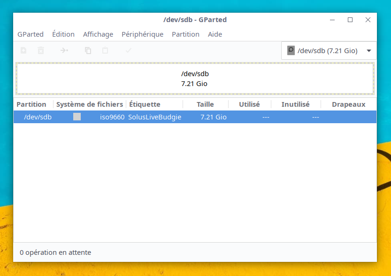Open the Édition menu
Screen dimensions: 391x276
63,34
